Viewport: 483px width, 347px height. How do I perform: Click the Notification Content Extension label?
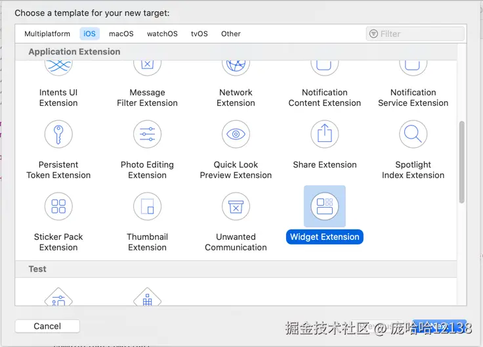(x=325, y=98)
